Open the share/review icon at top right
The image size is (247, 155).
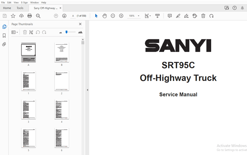click(227, 8)
